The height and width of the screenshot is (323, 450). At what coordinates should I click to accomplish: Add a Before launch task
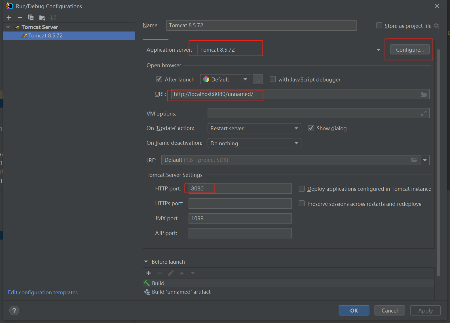149,273
